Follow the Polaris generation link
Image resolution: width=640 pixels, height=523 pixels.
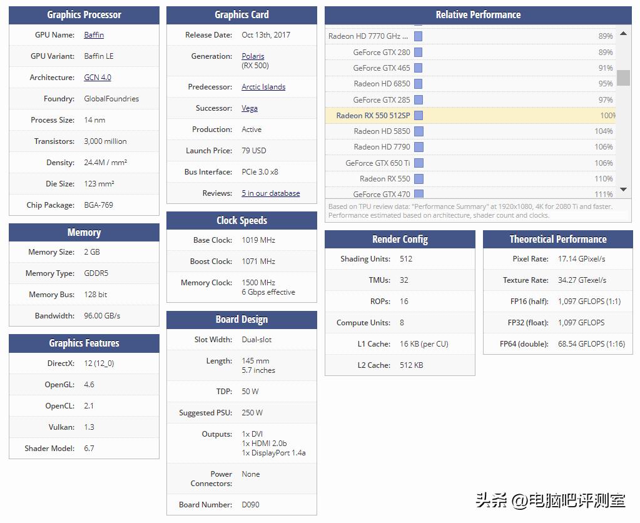point(253,56)
